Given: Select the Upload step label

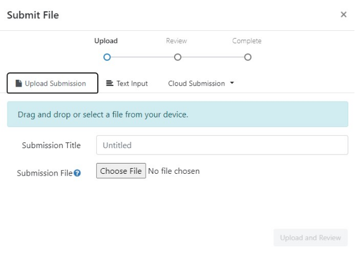Looking at the screenshot, I should coord(106,41).
